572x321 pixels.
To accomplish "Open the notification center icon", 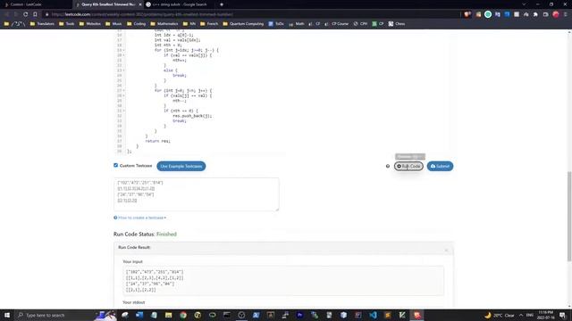I will point(562,315).
